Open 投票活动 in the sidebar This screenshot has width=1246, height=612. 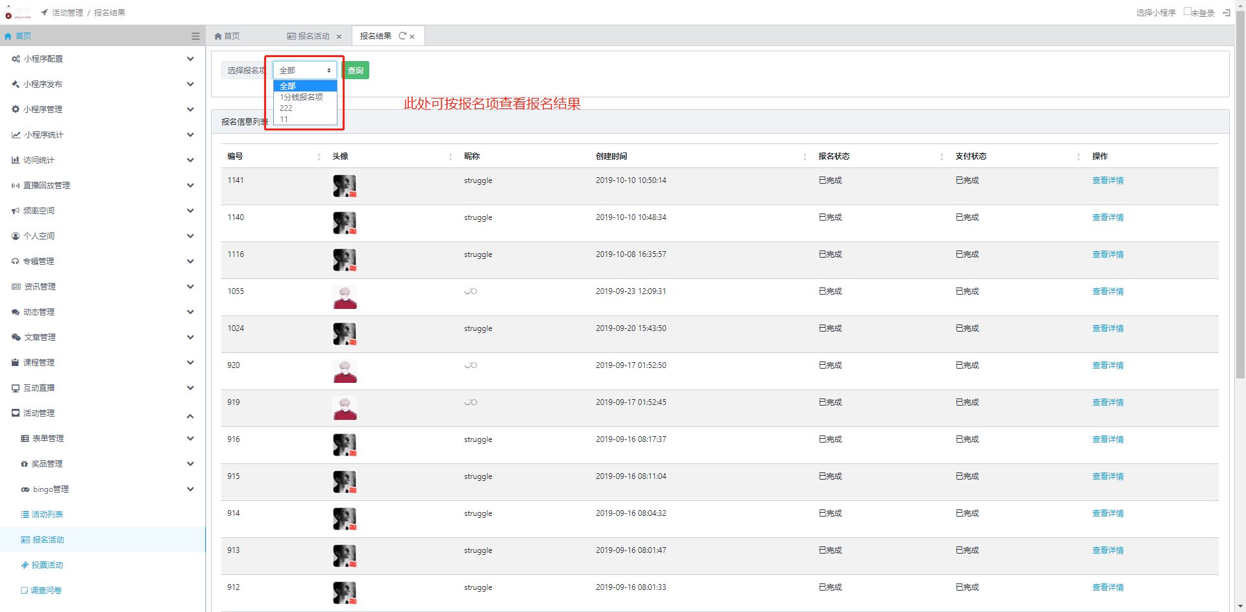(x=47, y=565)
